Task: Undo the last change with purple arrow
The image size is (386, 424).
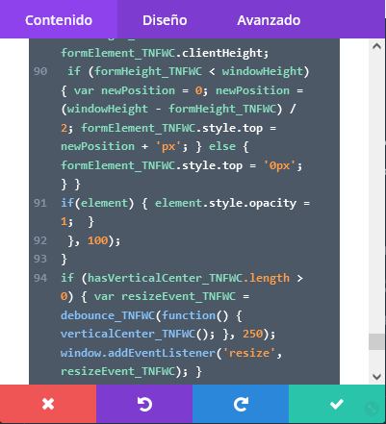Action: [144, 404]
